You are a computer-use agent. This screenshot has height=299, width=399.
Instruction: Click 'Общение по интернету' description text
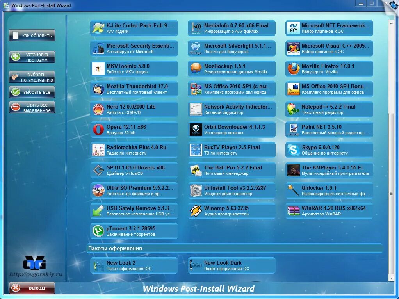[325, 153]
